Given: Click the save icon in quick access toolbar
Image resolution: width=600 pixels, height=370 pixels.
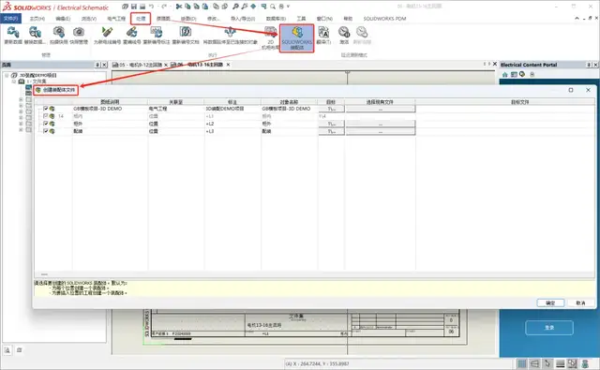Looking at the screenshot, I should click(134, 7).
